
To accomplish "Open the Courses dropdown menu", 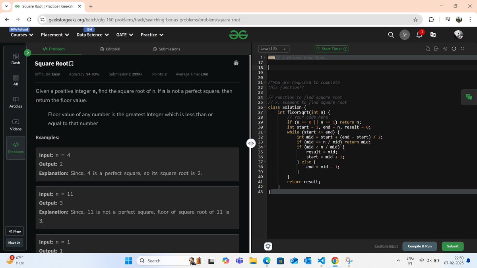I will coord(22,35).
